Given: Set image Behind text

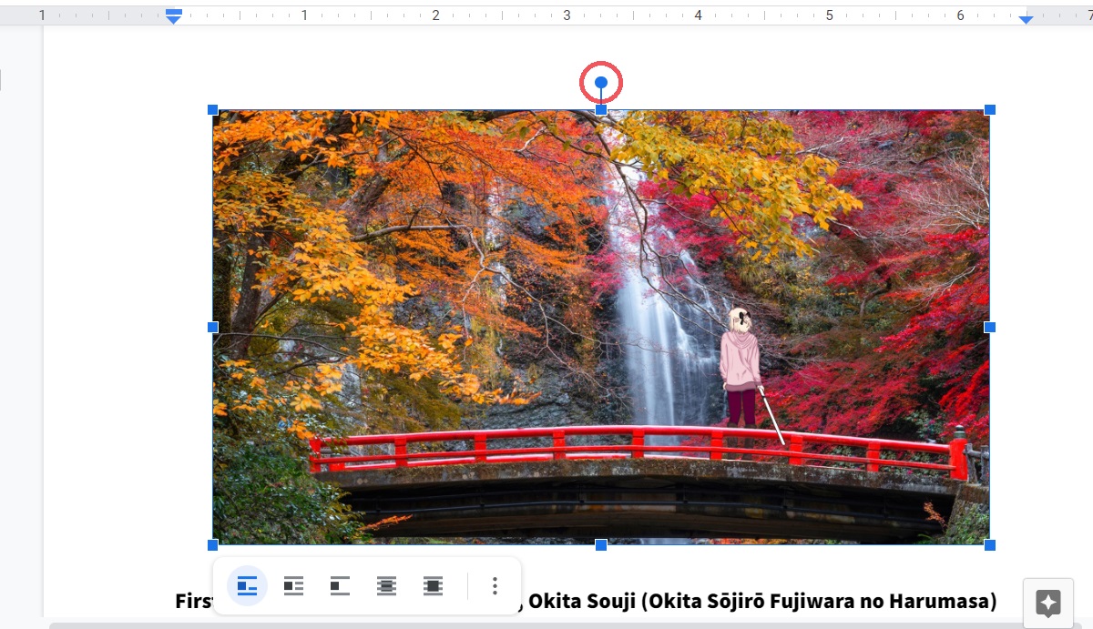Looking at the screenshot, I should pos(386,586).
